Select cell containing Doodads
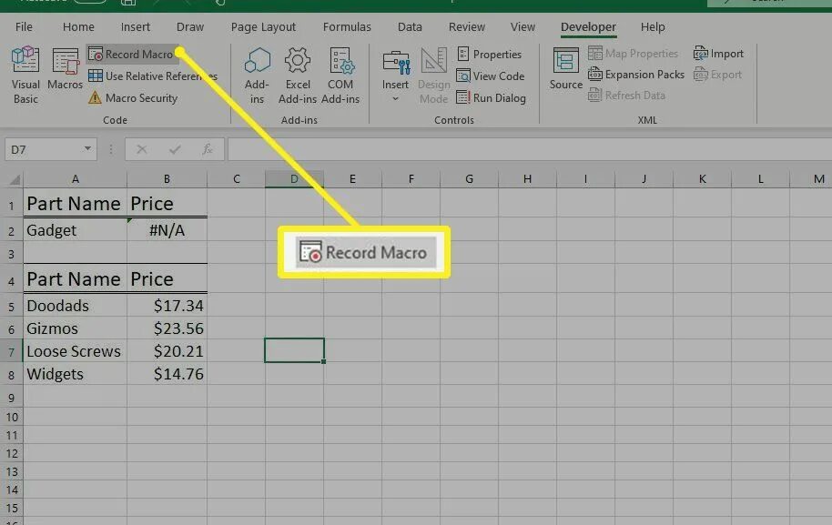Screen dimensions: 832x525 point(76,306)
